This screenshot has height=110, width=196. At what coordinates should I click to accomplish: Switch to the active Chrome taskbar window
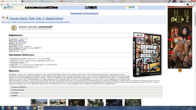41,108
